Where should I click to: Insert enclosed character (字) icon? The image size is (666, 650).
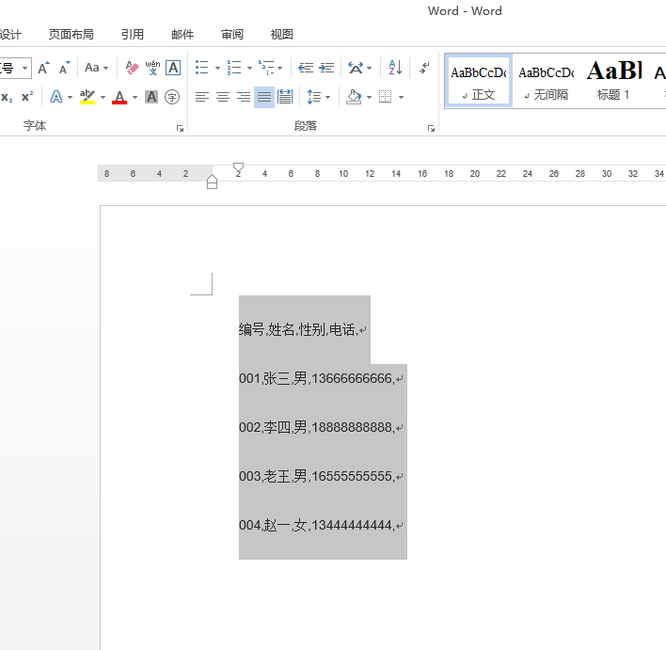coord(172,97)
